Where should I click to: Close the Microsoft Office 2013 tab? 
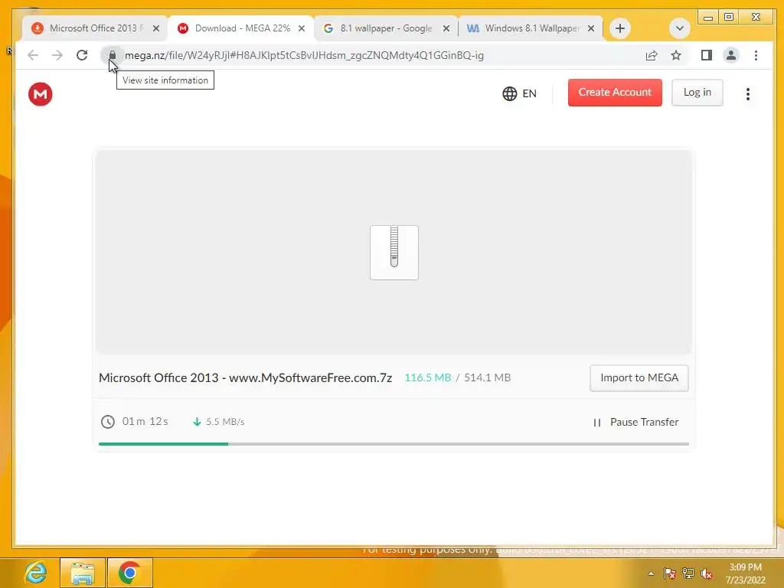156,28
